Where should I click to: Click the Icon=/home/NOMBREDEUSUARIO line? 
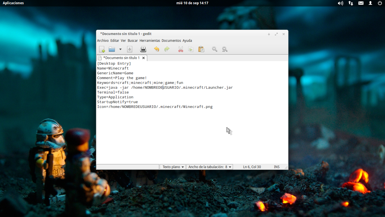pyautogui.click(x=155, y=107)
